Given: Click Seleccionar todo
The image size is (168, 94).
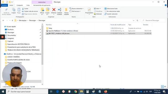Looking at the screenshot, I should (x=111, y=9).
